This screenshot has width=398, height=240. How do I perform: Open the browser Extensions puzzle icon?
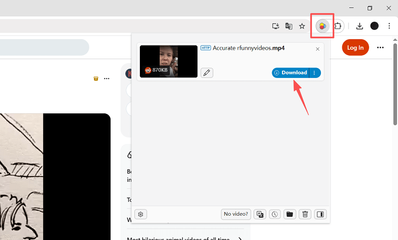tap(338, 26)
